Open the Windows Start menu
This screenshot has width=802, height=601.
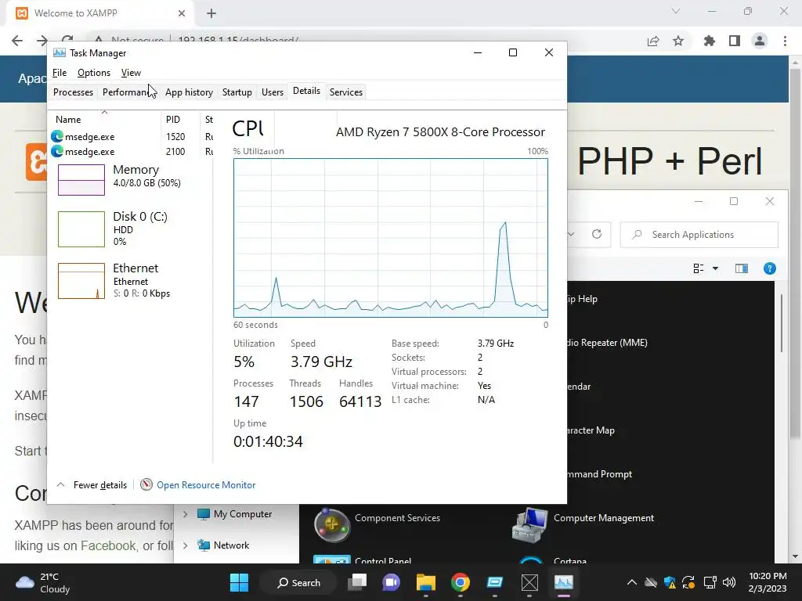click(x=239, y=582)
